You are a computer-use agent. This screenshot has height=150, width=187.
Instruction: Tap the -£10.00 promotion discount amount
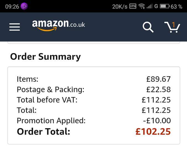[157, 121]
